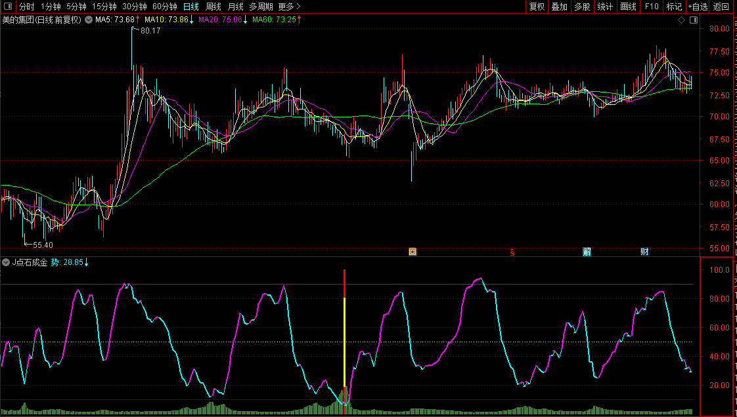737x417 pixels.
Task: Click the orange 回 event marker
Action: point(413,251)
